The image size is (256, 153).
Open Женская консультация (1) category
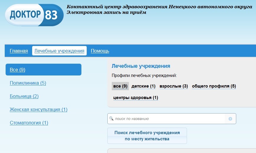point(39,110)
